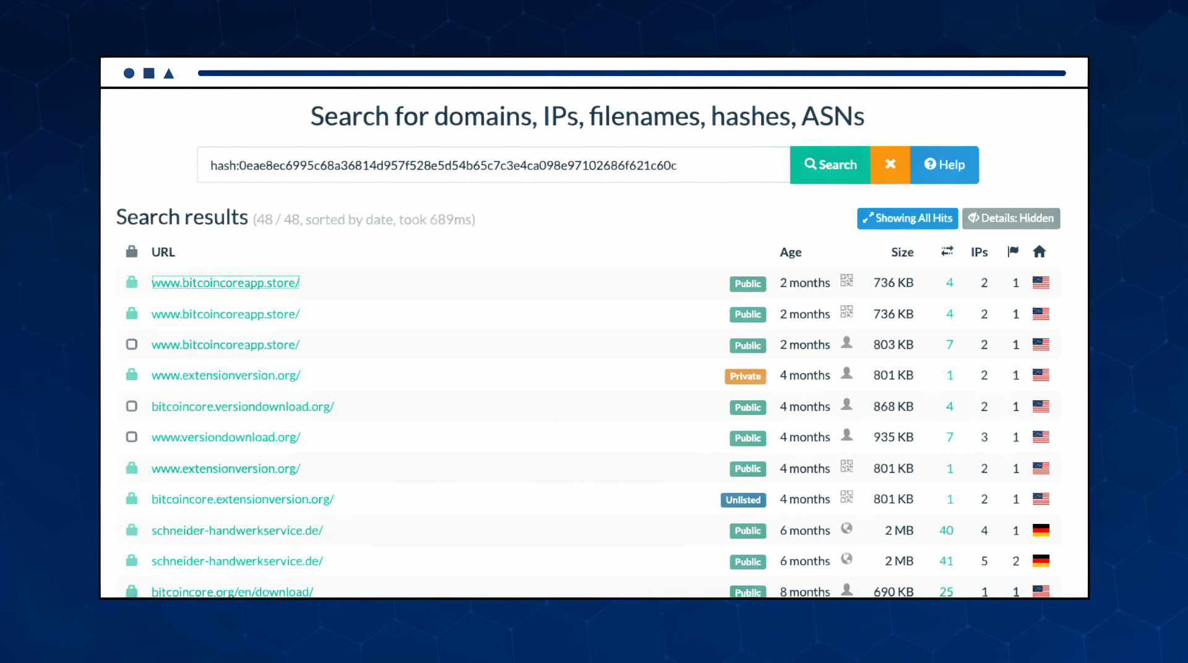
Task: Click the globe icon on first schneider-handwerkservice.de row
Action: (x=846, y=528)
